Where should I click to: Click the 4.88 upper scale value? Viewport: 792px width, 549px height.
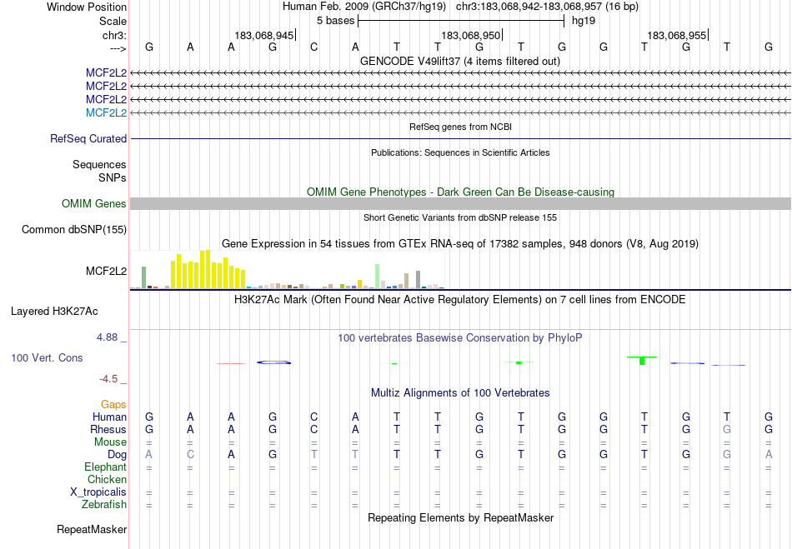[107, 337]
